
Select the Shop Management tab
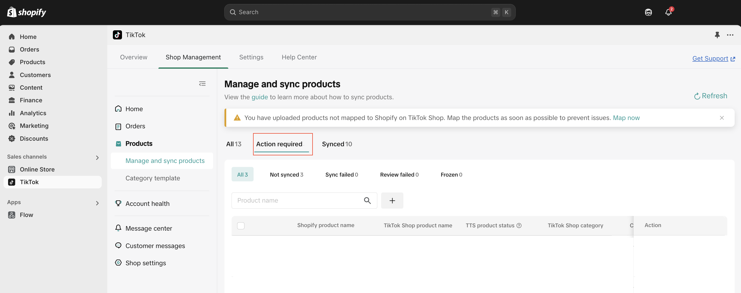pyautogui.click(x=193, y=57)
